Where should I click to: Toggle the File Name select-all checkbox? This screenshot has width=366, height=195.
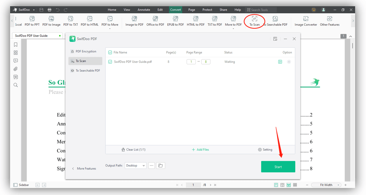coord(110,52)
